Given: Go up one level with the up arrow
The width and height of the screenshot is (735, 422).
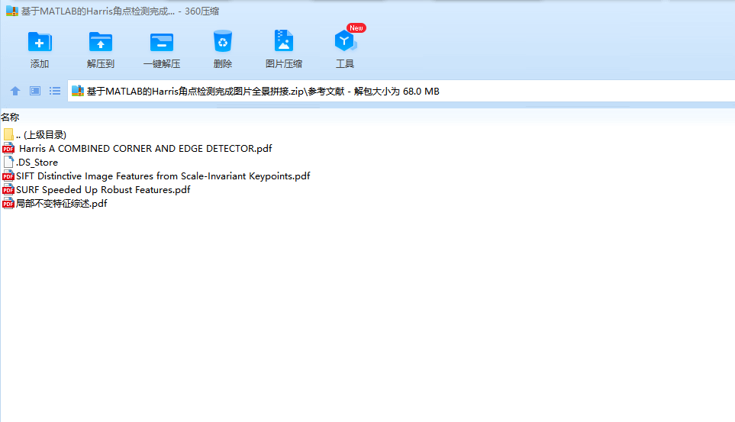Looking at the screenshot, I should [15, 91].
